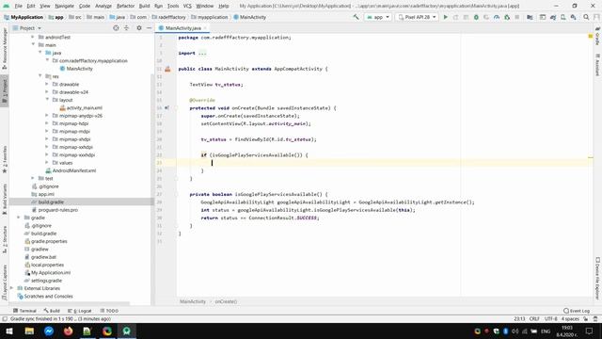This screenshot has width=602, height=339.
Task: Open Windows notification center icon
Action: pos(589,331)
